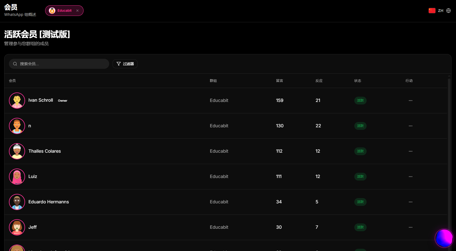Screen dimensions: 456x251
Task: Open the three-dot menu for Eduardo Hermanns
Action: coord(410,202)
